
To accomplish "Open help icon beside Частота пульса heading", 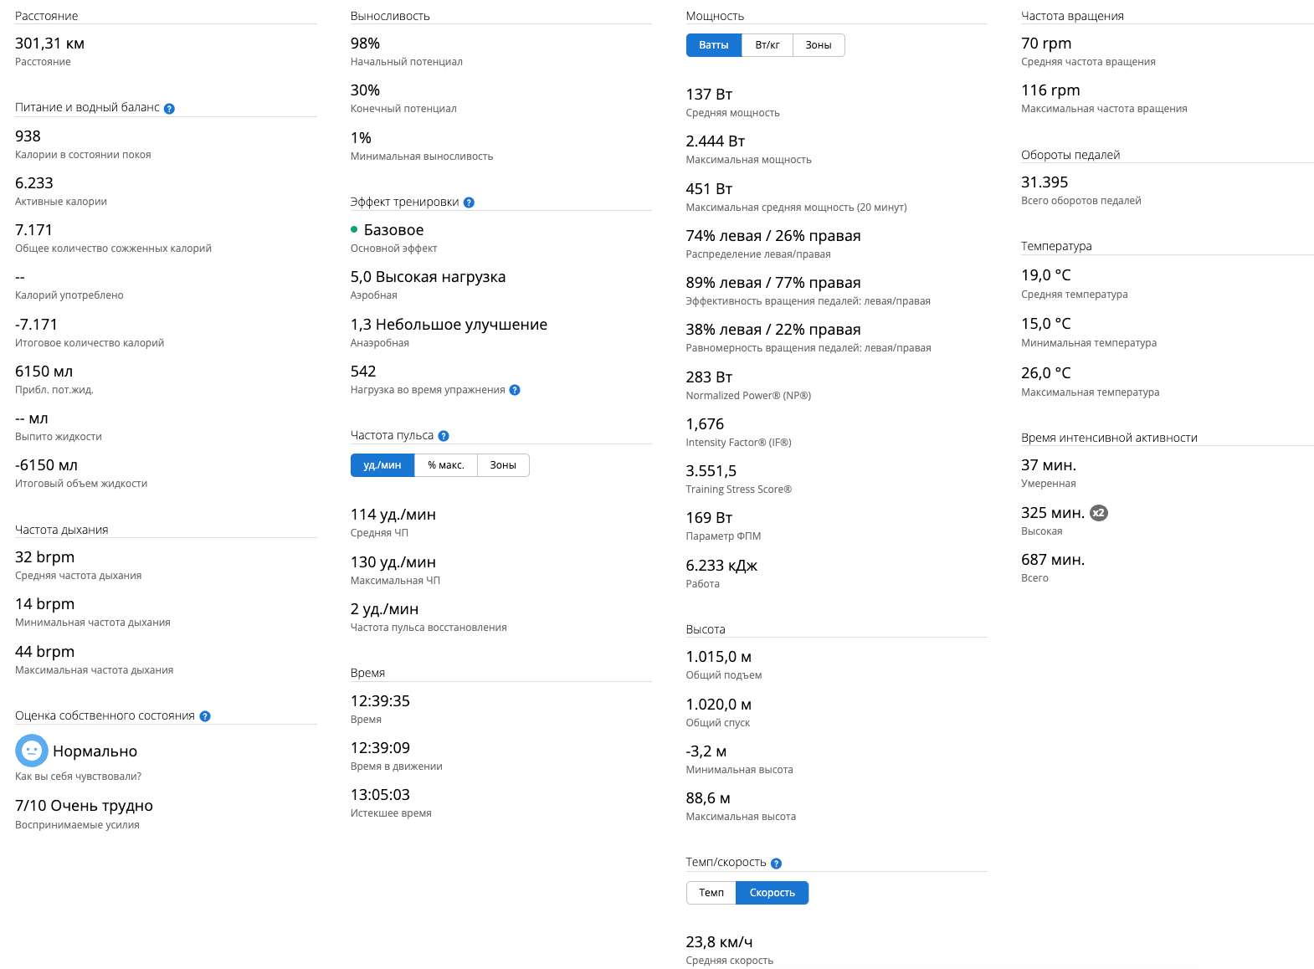I will [444, 436].
